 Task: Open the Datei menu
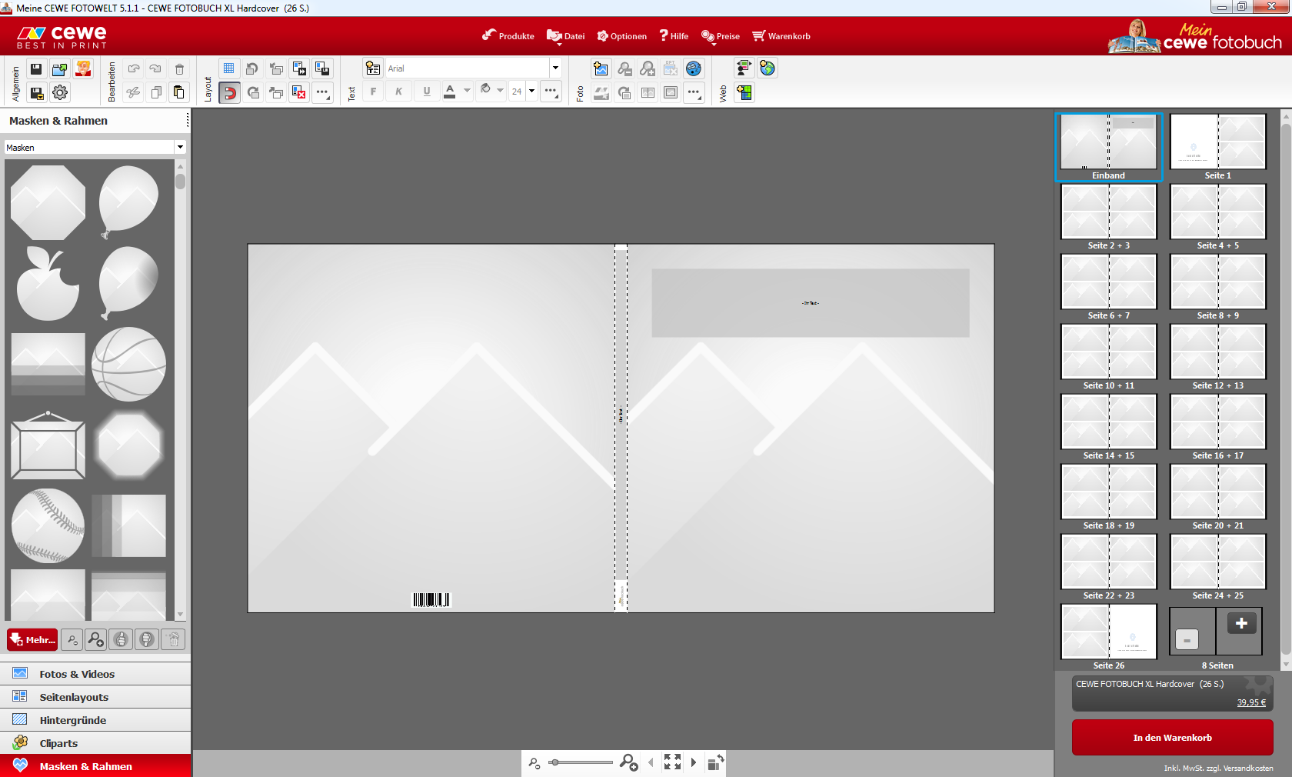pos(566,36)
